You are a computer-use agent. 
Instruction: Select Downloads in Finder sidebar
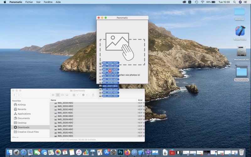[x=30, y=127]
